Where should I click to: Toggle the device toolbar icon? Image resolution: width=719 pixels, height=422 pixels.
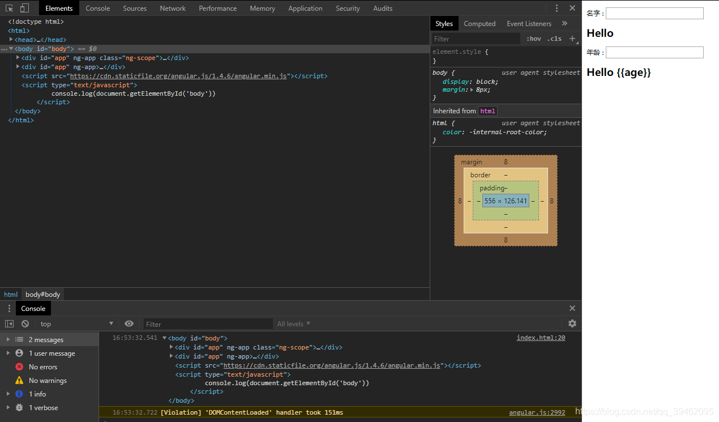tap(24, 8)
